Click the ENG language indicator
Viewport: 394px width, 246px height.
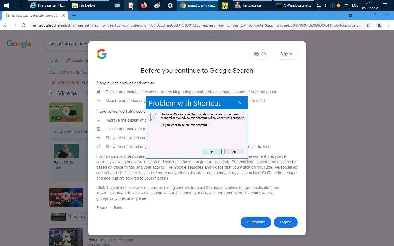tap(355, 5)
